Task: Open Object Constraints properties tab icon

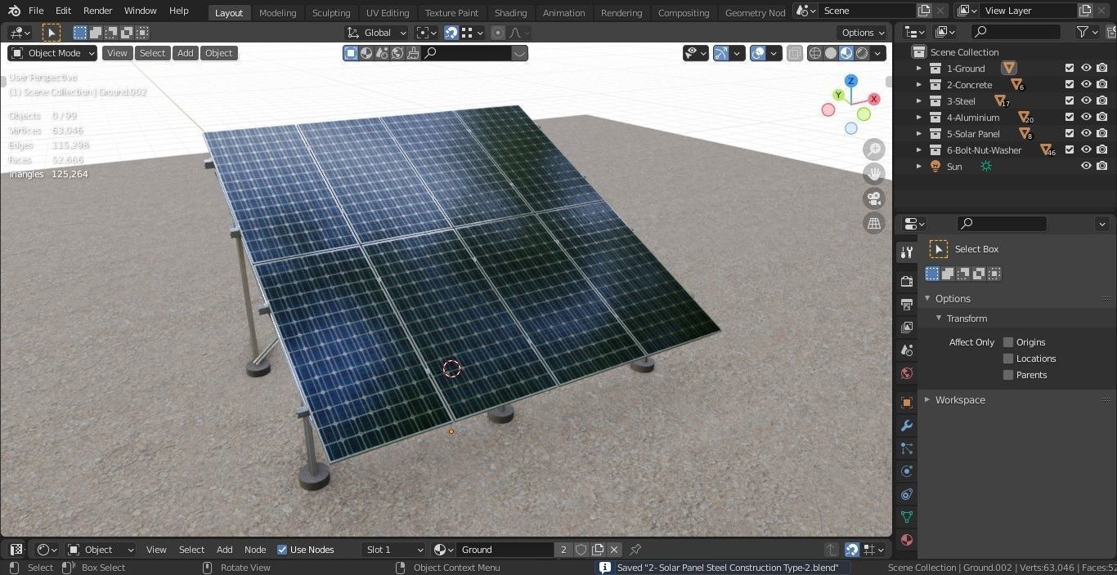Action: 906,494
